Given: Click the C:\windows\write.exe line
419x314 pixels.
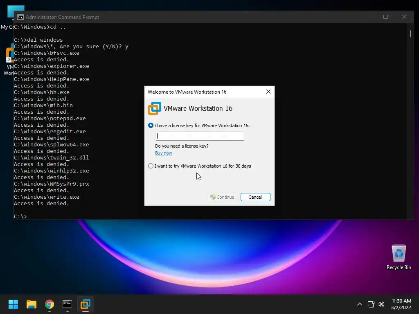Looking at the screenshot, I should point(47,197).
